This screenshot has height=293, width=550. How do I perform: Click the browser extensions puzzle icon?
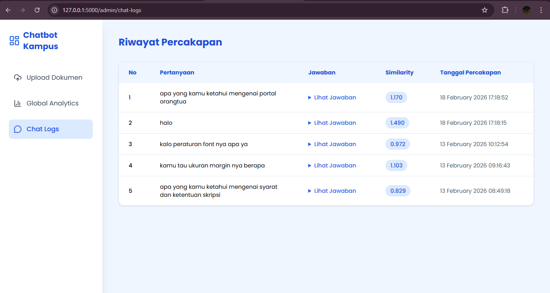(x=505, y=10)
